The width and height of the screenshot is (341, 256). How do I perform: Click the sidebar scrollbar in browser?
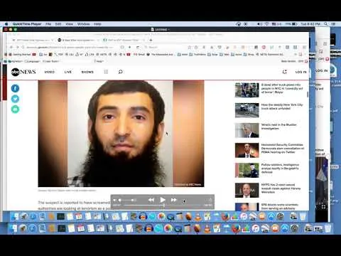308,95
